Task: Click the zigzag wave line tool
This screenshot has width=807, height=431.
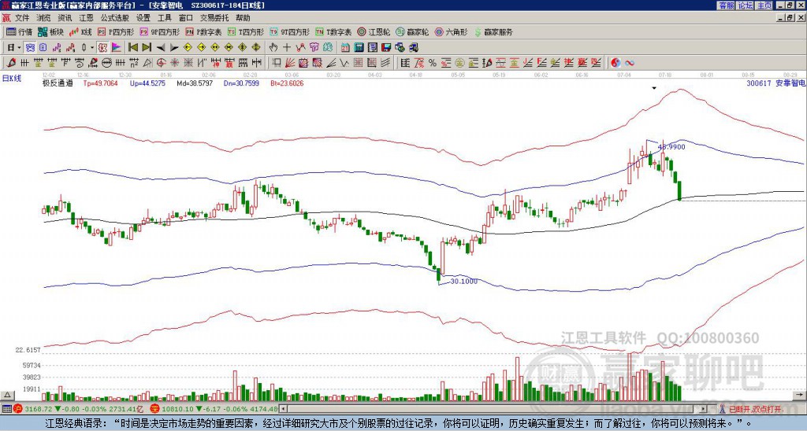Action: (x=344, y=63)
